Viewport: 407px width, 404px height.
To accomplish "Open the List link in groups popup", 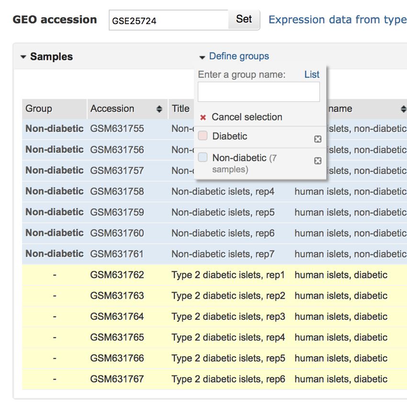I will pyautogui.click(x=312, y=75).
